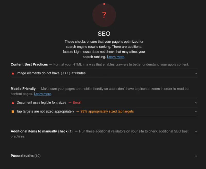Click Tap targets are not sized appropriately text
The height and width of the screenshot is (169, 206).
45,111
